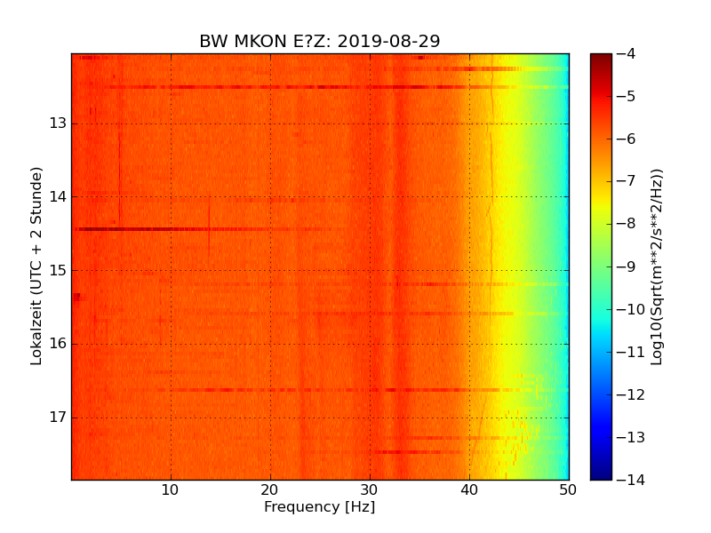711x533 pixels.
Task: Click the y-axis tick label 16
Action: click(58, 344)
